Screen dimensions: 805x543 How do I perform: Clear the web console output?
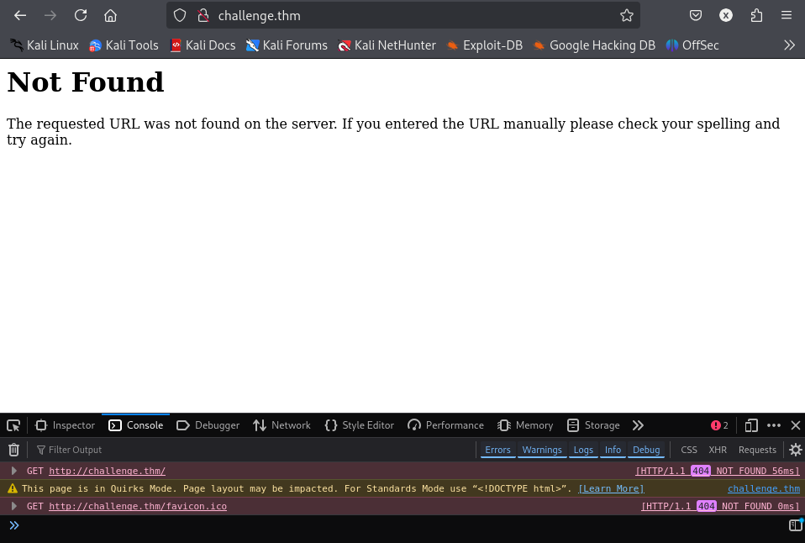(13, 450)
